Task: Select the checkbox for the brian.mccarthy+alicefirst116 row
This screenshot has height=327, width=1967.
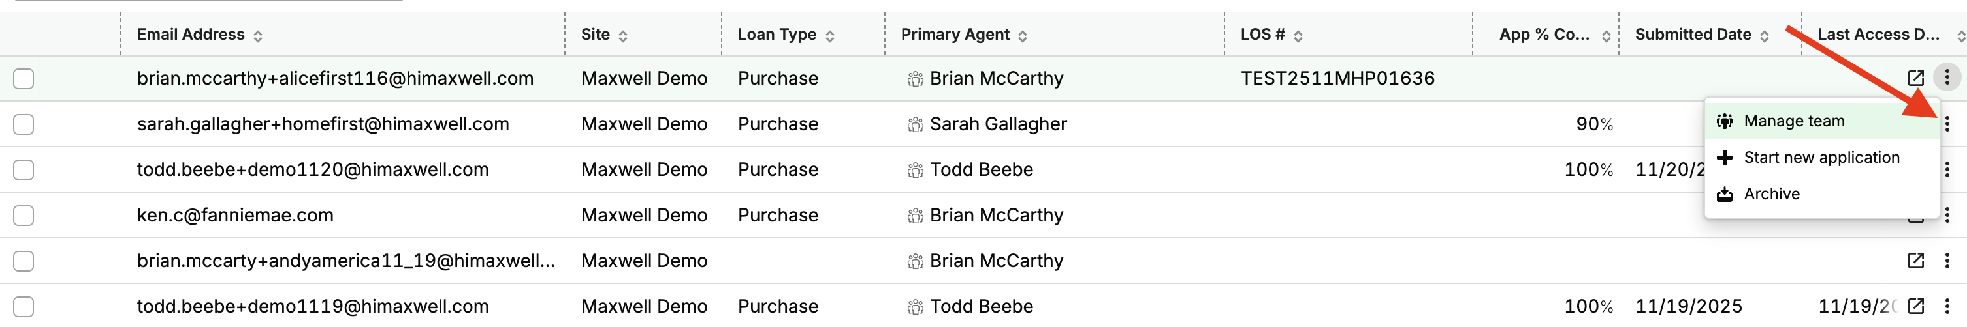Action: [x=24, y=79]
